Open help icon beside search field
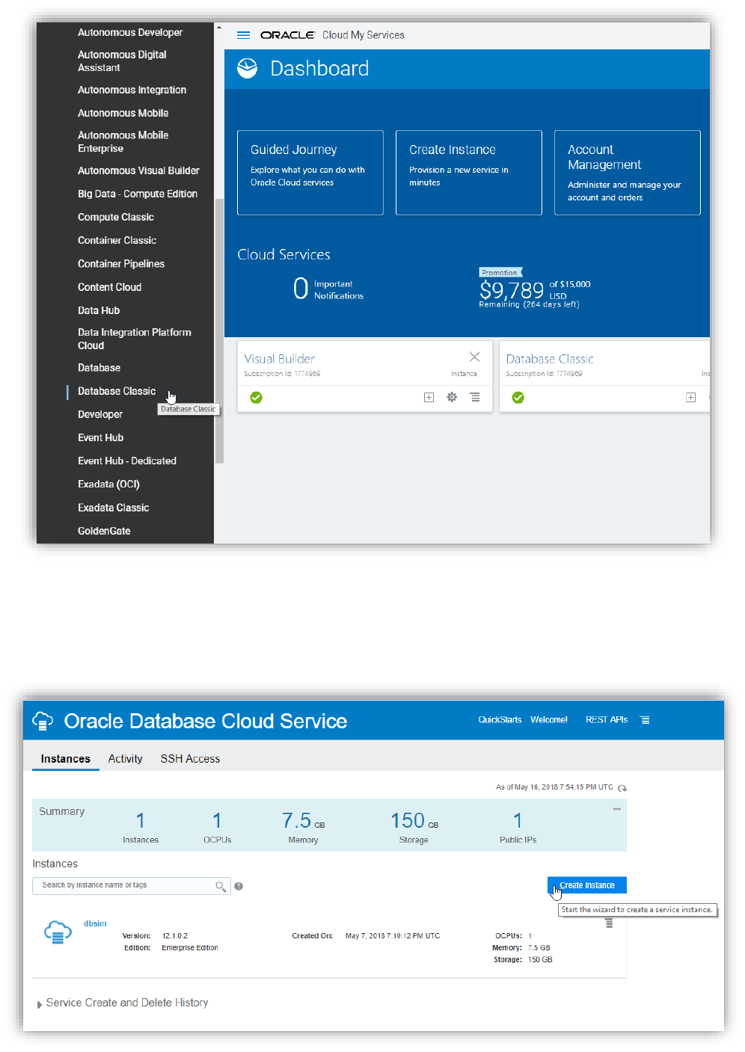 [239, 886]
